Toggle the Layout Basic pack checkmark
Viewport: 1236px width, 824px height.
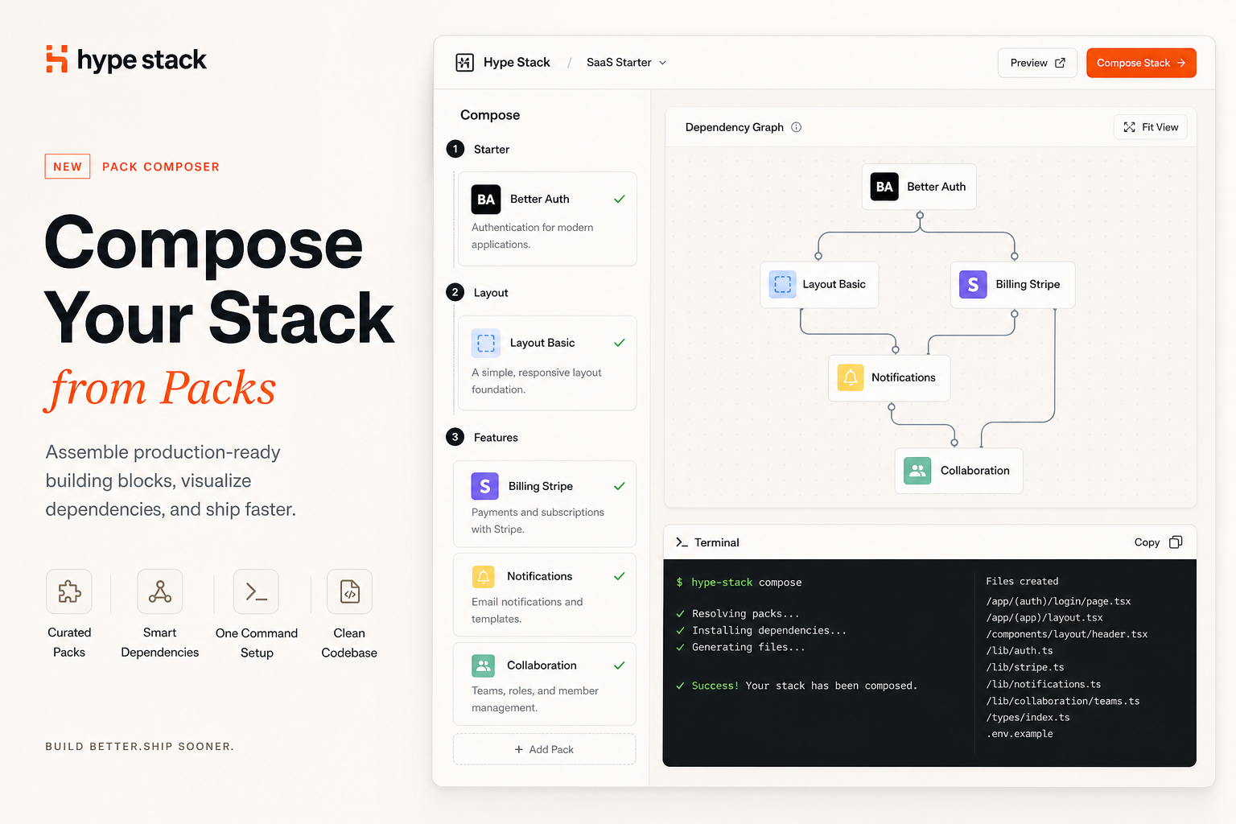tap(620, 343)
